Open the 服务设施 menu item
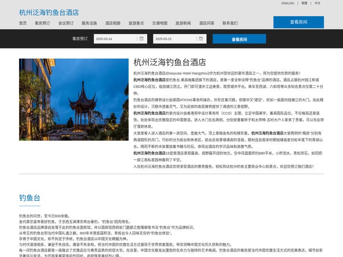The height and width of the screenshot is (257, 343). pyautogui.click(x=89, y=23)
